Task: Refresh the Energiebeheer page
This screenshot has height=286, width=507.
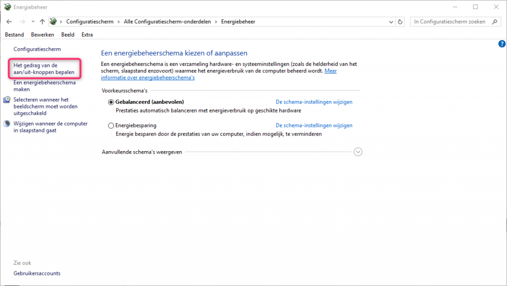Action: click(400, 22)
